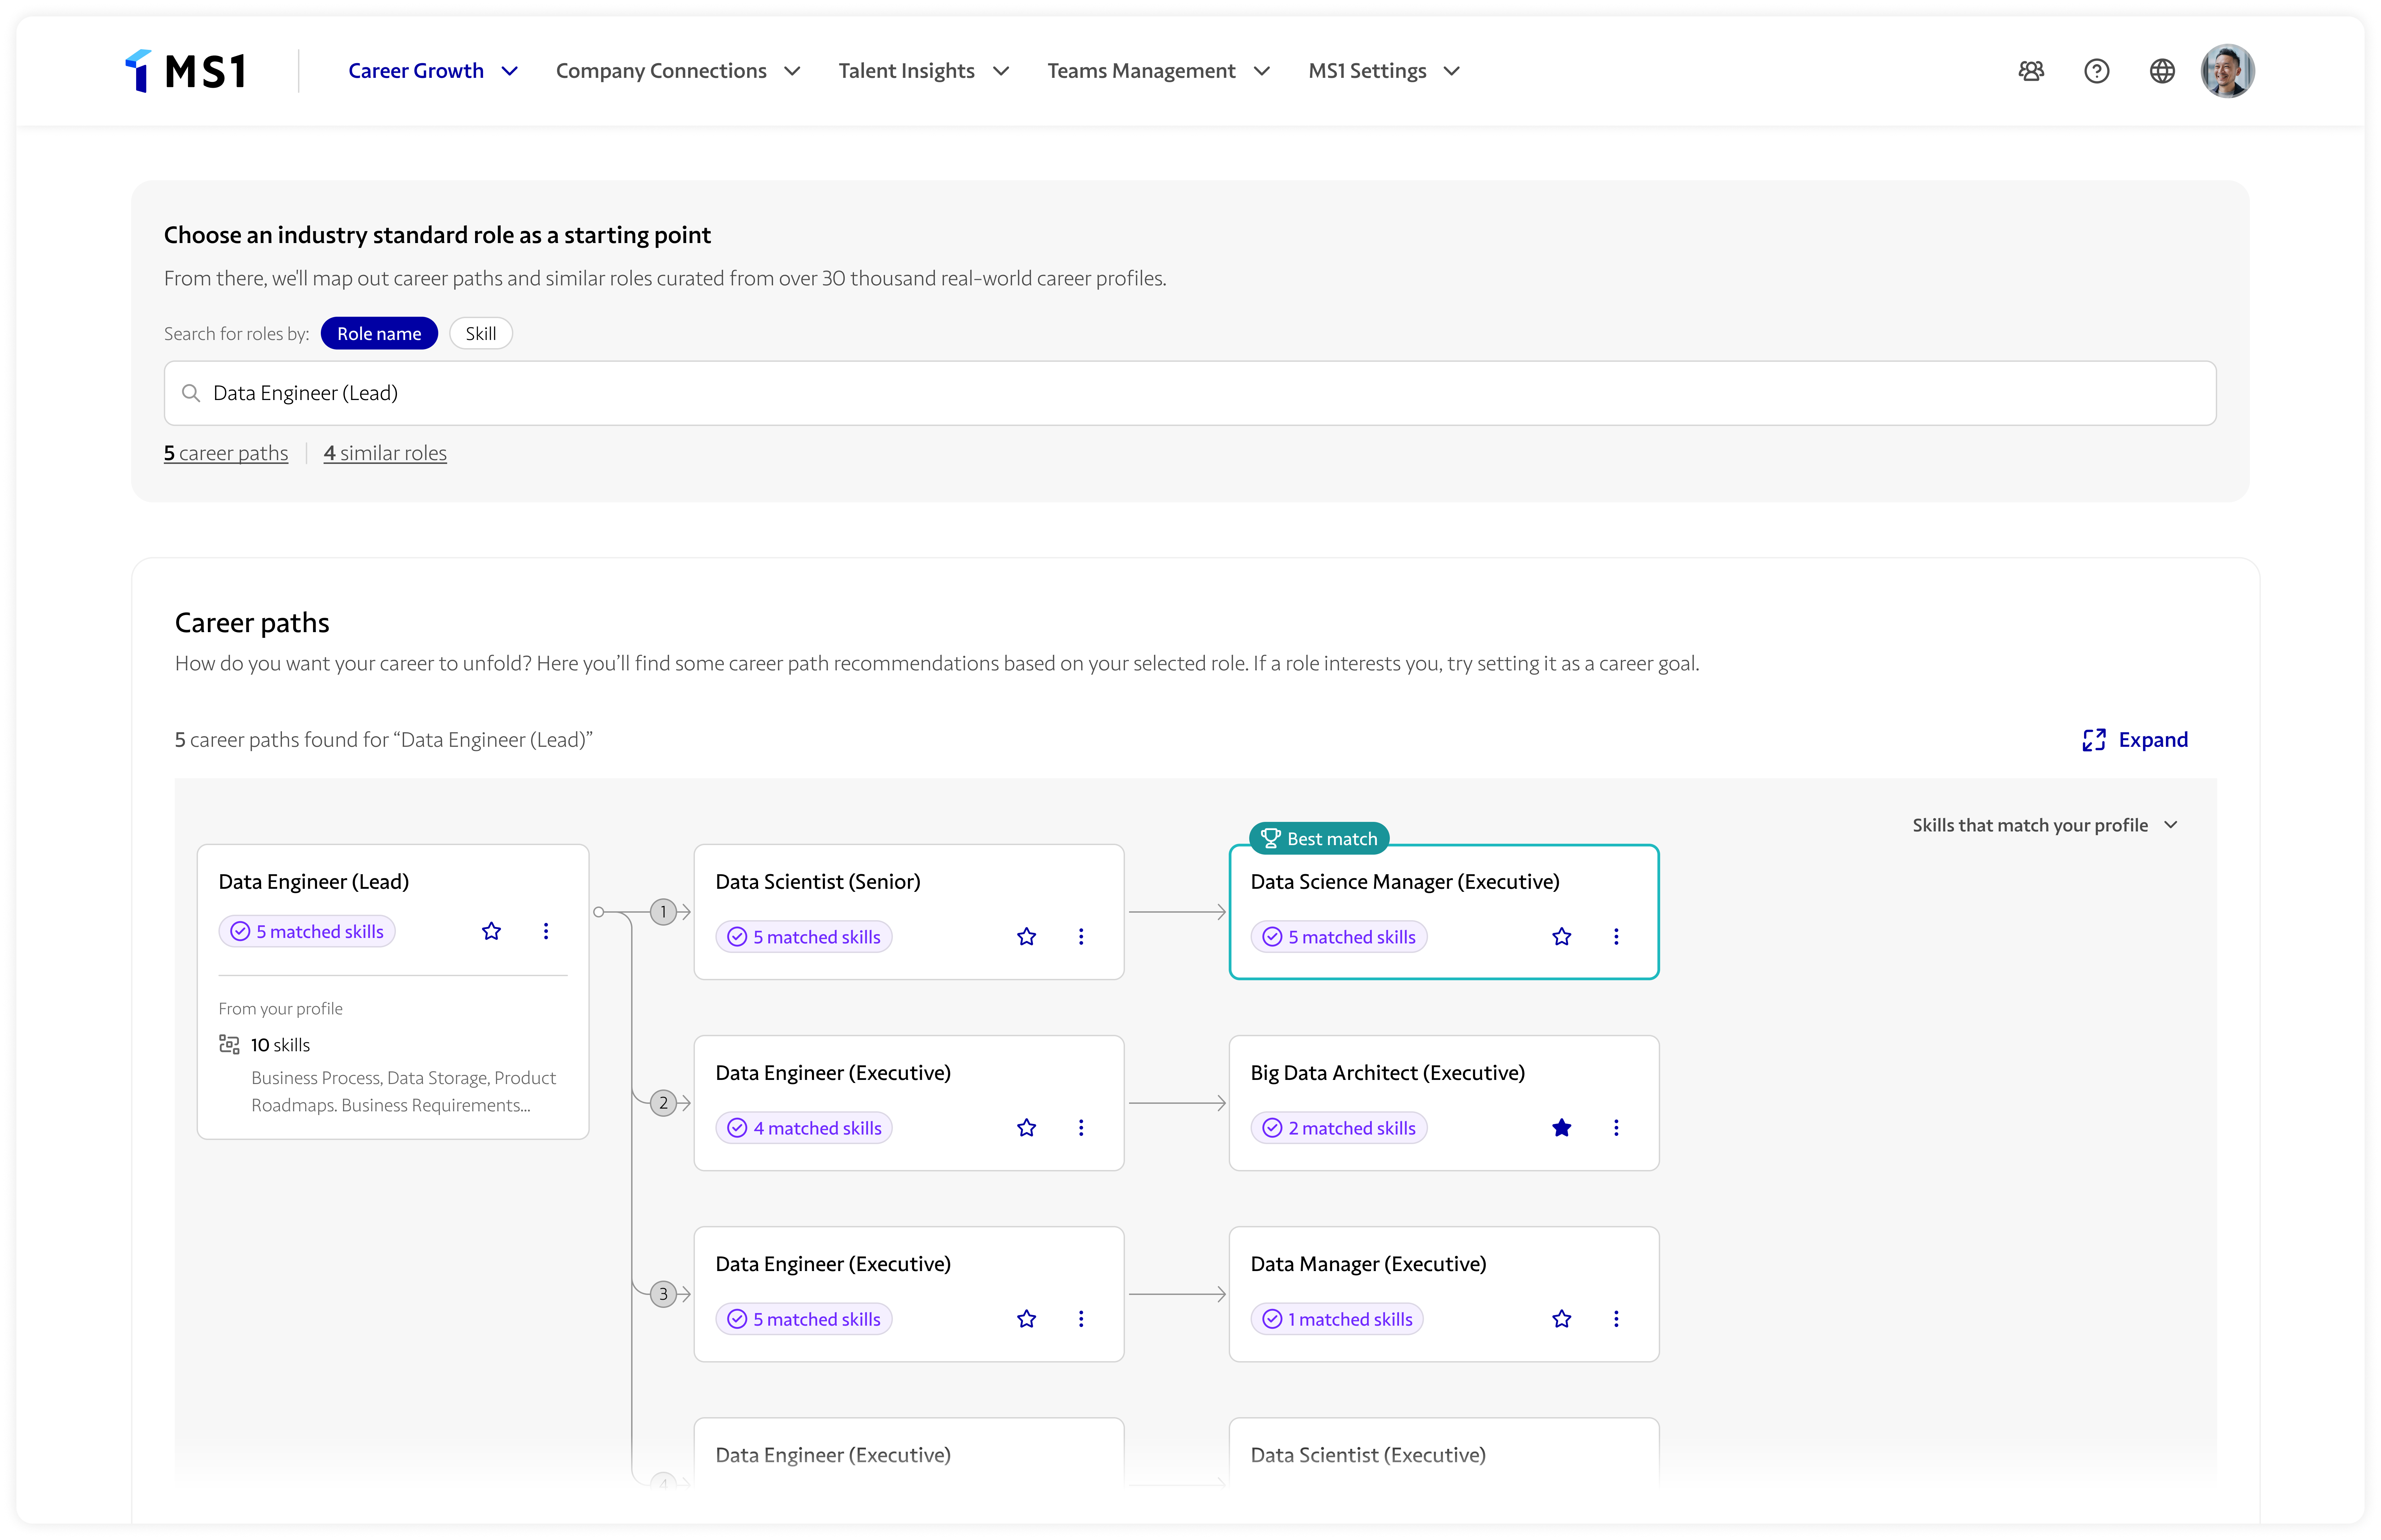Click the globe language icon

coord(2162,71)
